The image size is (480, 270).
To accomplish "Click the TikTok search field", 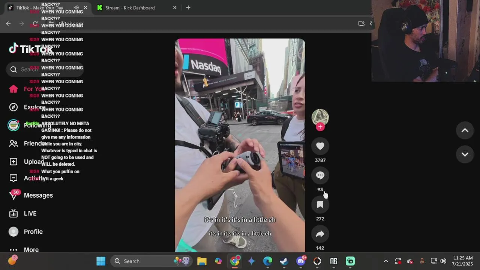I will [x=45, y=69].
